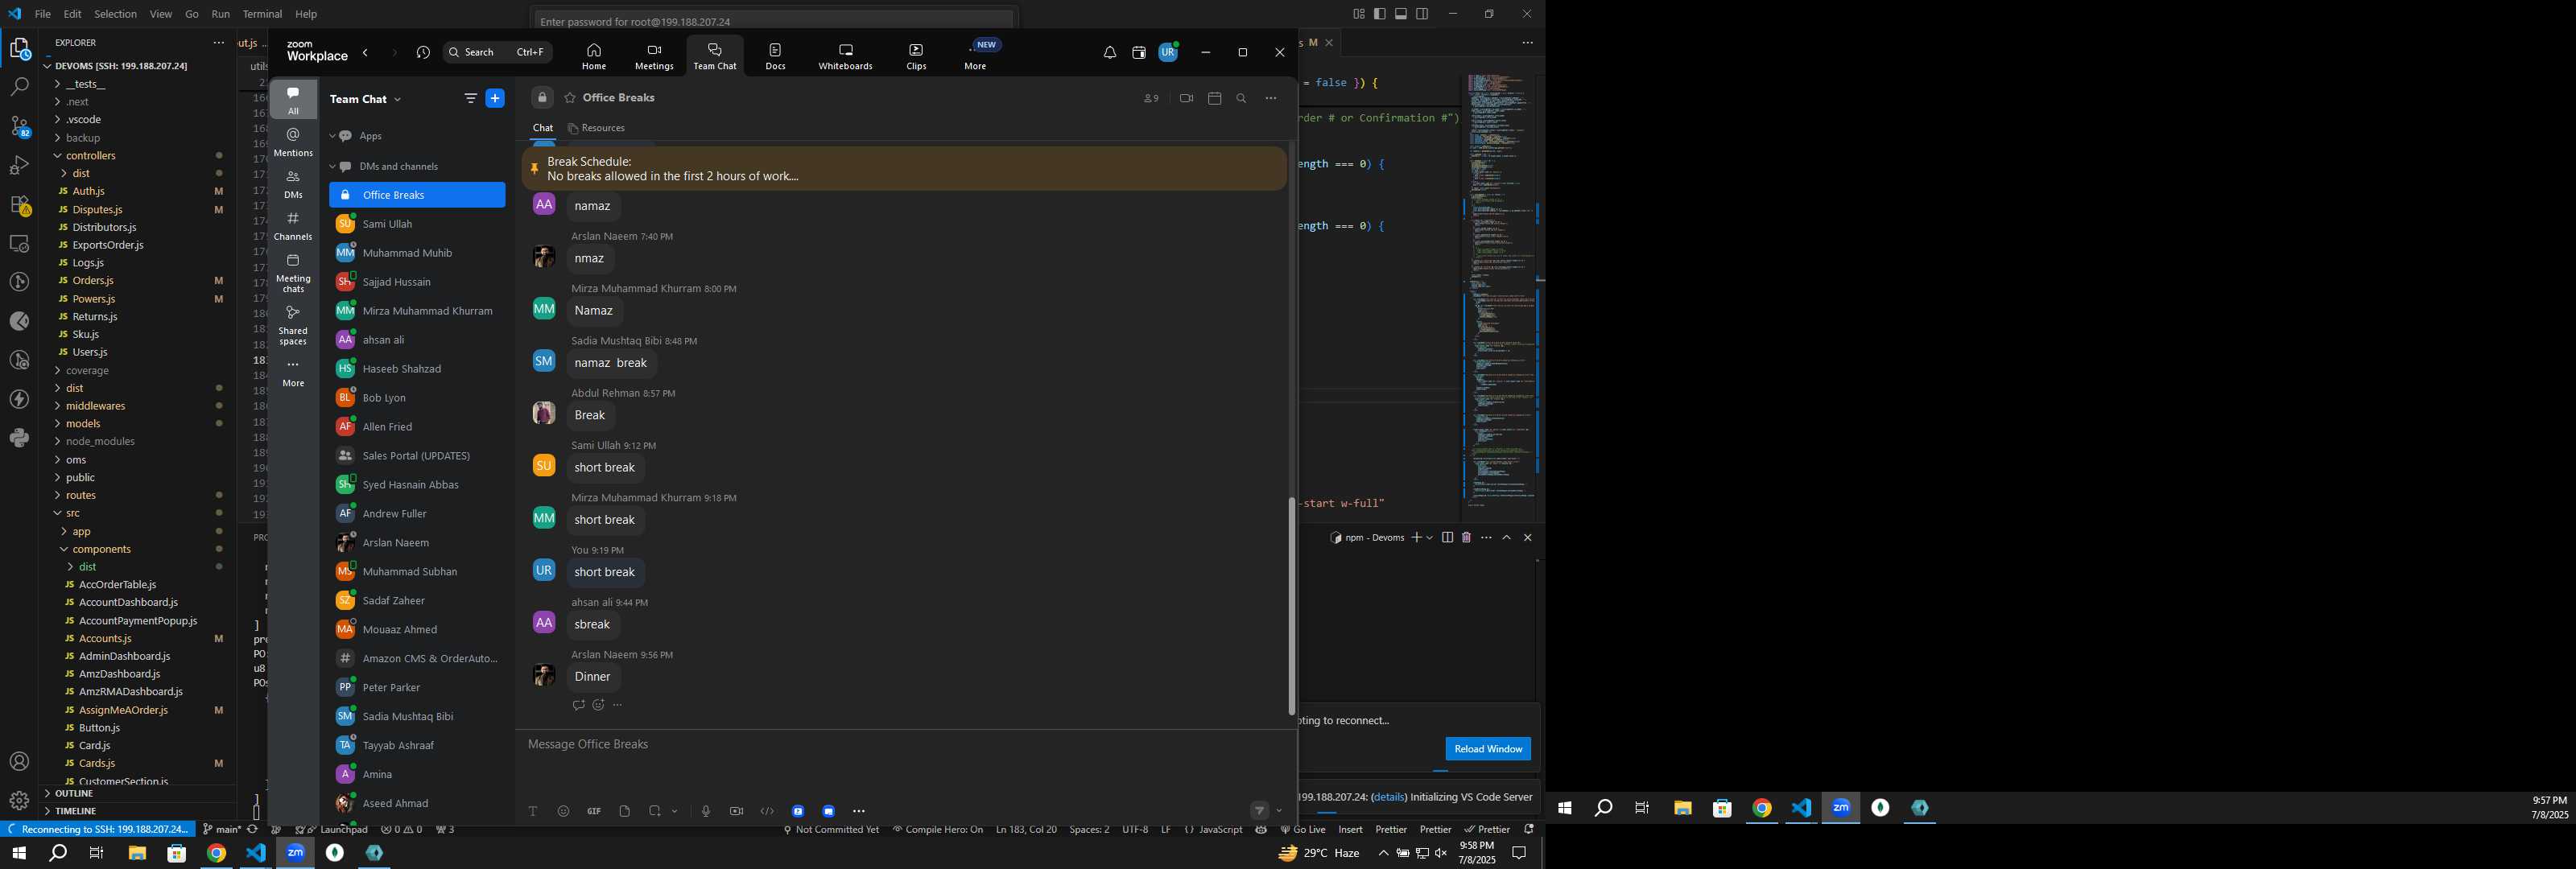Open text formatting options in message toolbar
The width and height of the screenshot is (2576, 869).
point(533,811)
